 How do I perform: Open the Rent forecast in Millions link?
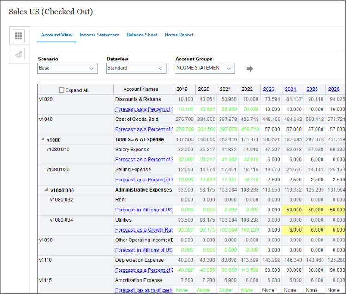(144, 210)
